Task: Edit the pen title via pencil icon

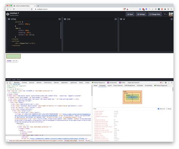Action: point(18,13)
